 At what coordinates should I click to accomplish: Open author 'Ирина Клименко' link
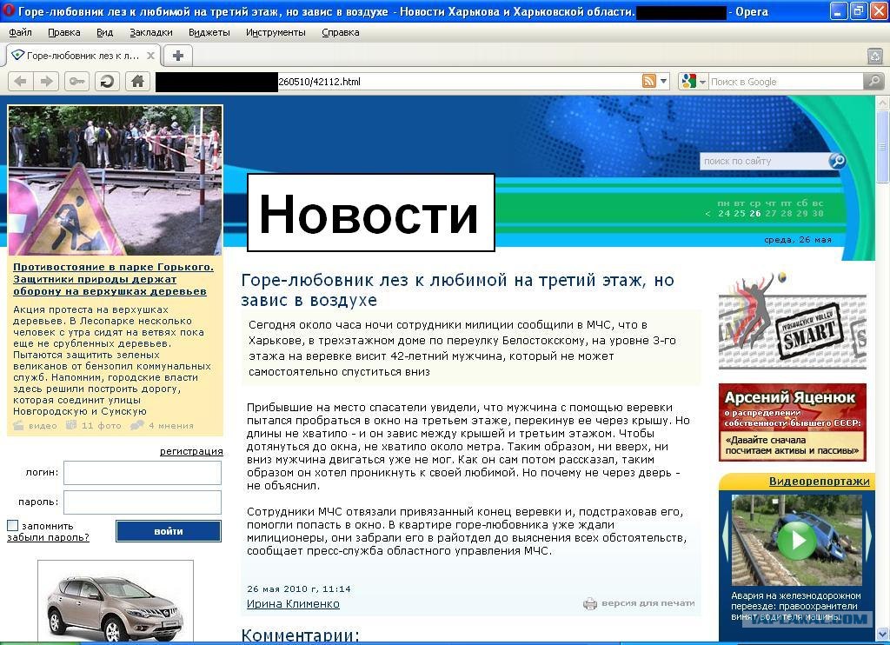293,604
